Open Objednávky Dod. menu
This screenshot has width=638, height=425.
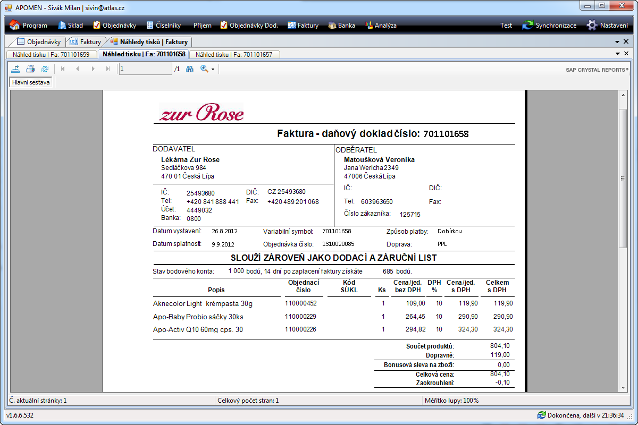coord(249,25)
